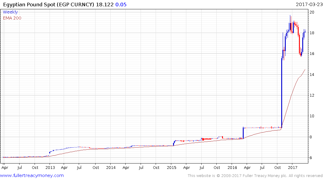Click the chart title 'Egyptian Pound Spot (EGP CURNCY)'
The height and width of the screenshot is (180, 323).
pos(49,4)
